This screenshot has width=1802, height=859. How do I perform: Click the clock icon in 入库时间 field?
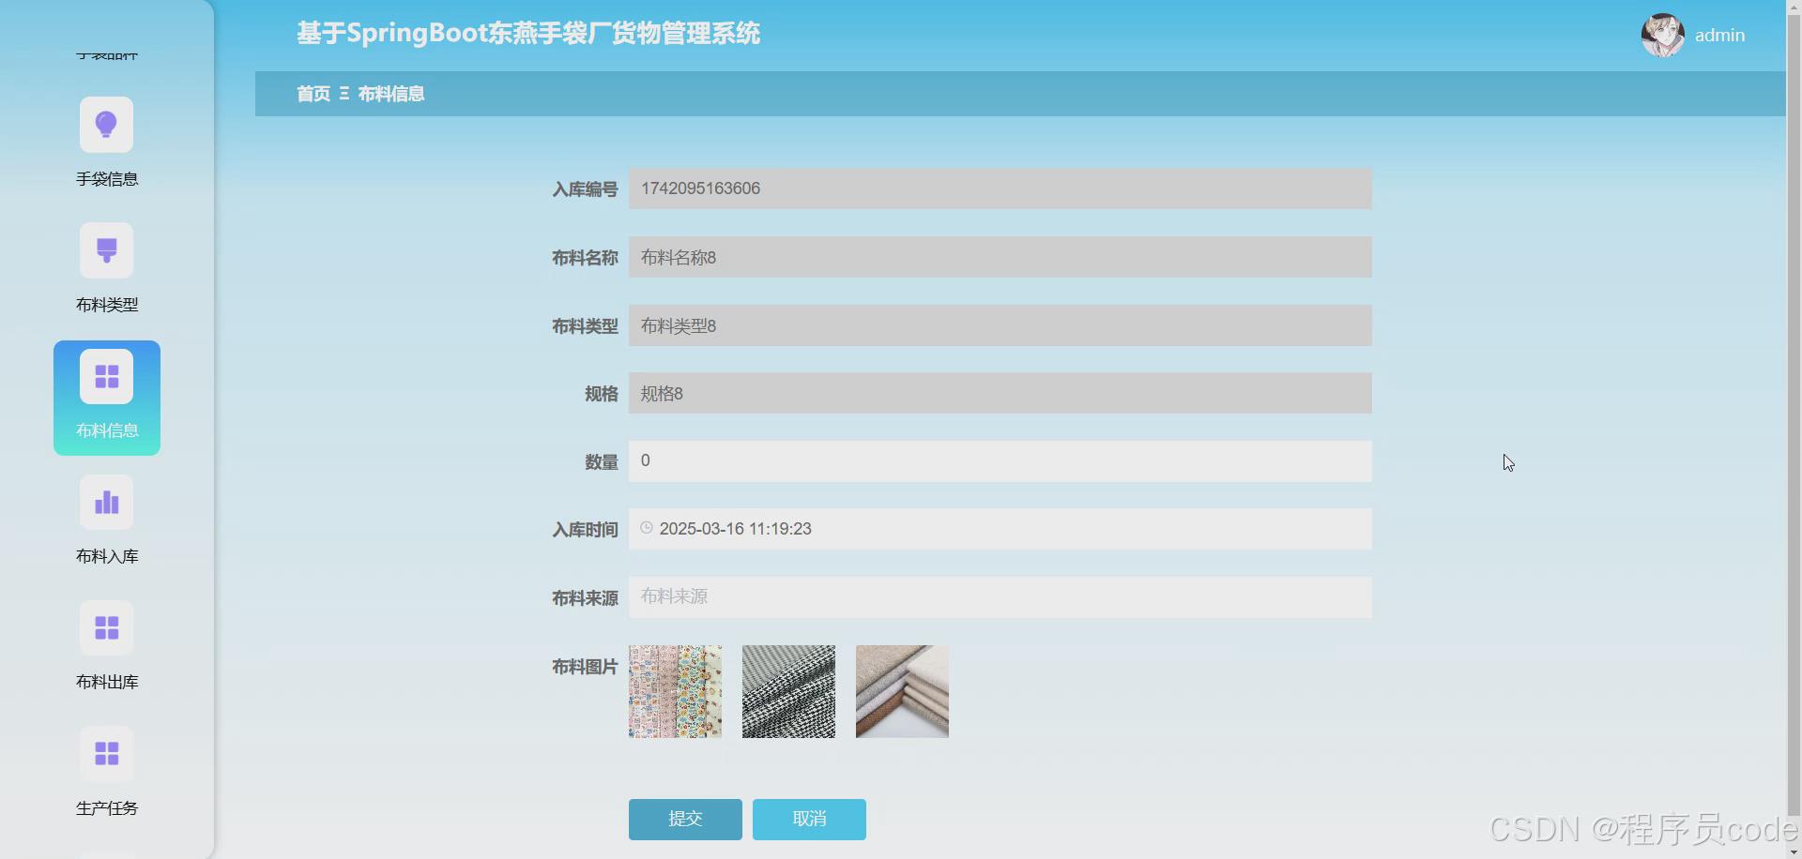point(647,528)
